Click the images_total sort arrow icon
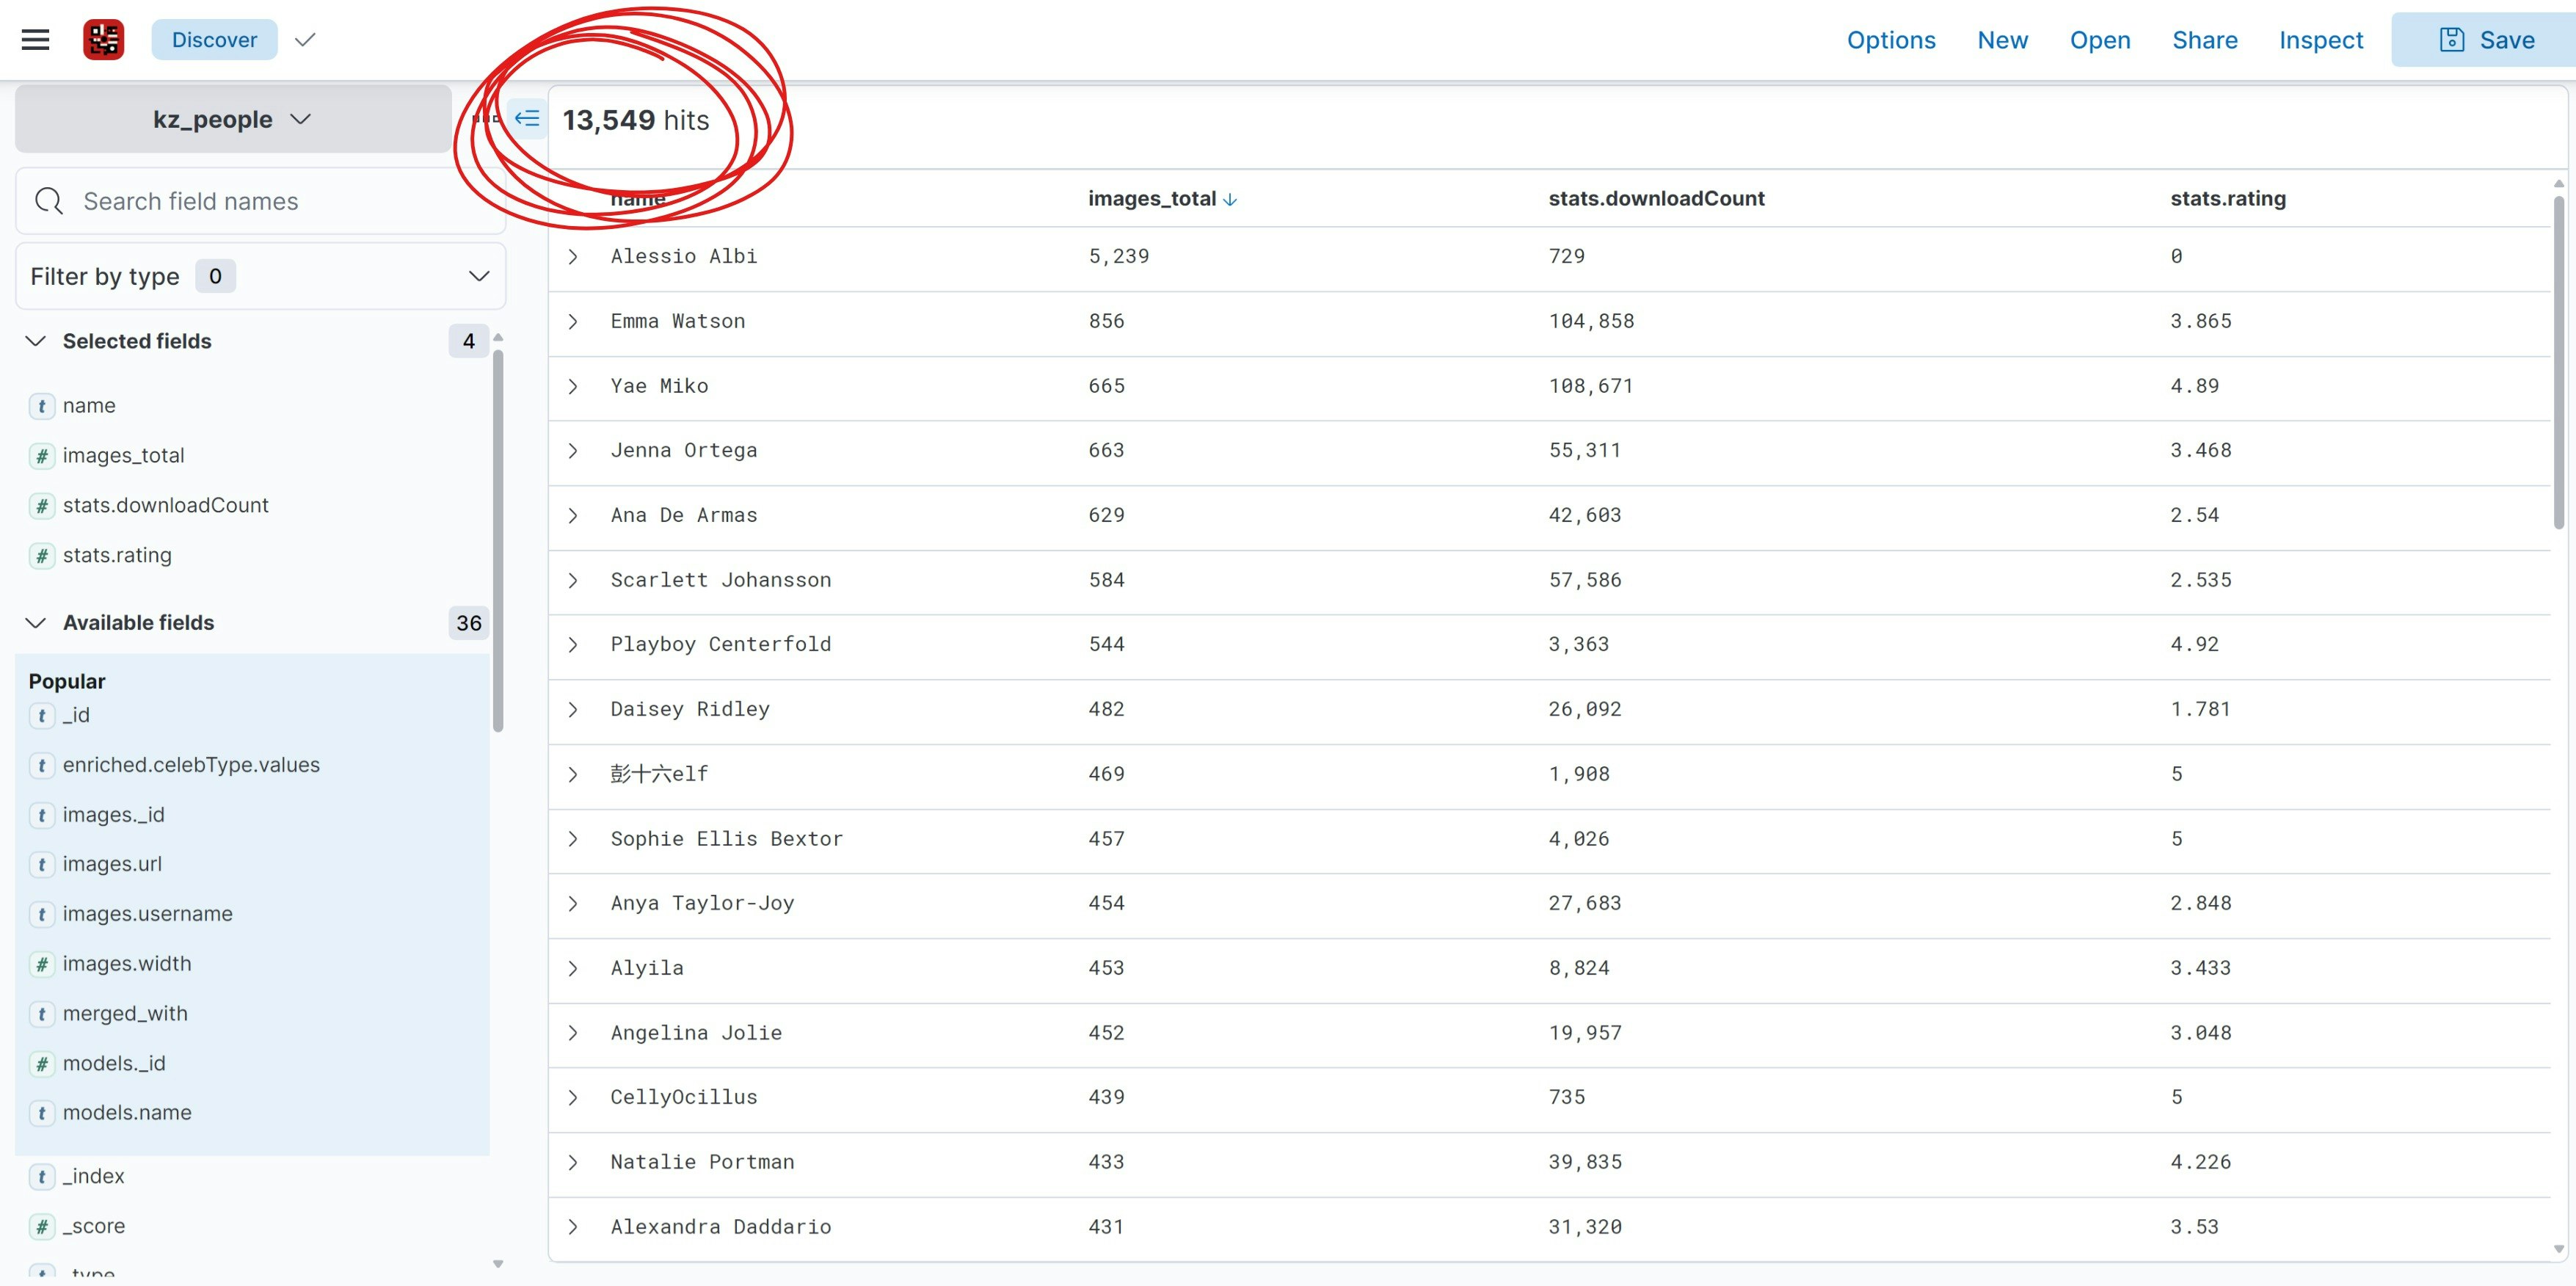Viewport: 2576px width, 1286px height. [1230, 200]
